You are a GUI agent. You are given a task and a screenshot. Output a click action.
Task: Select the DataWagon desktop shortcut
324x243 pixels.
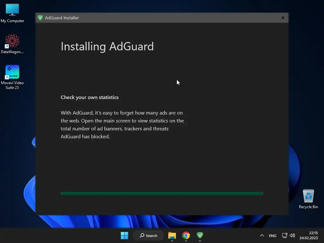point(12,44)
